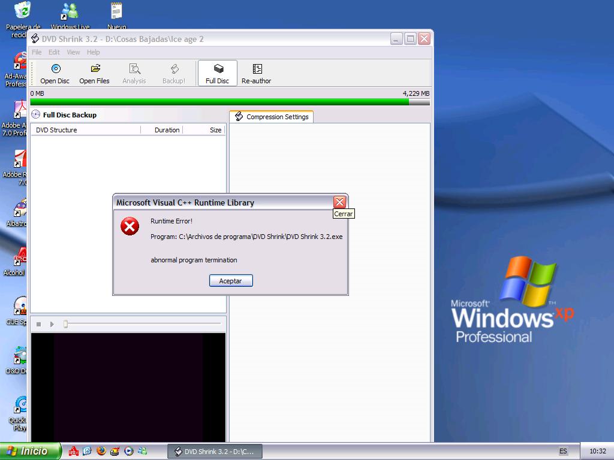This screenshot has height=460, width=614.
Task: Select the Albatros desktop shortcut
Action: tap(17, 213)
